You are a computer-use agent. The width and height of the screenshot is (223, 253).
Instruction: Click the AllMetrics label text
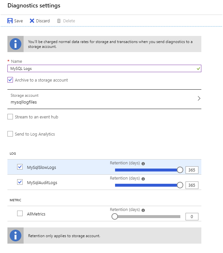click(36, 214)
